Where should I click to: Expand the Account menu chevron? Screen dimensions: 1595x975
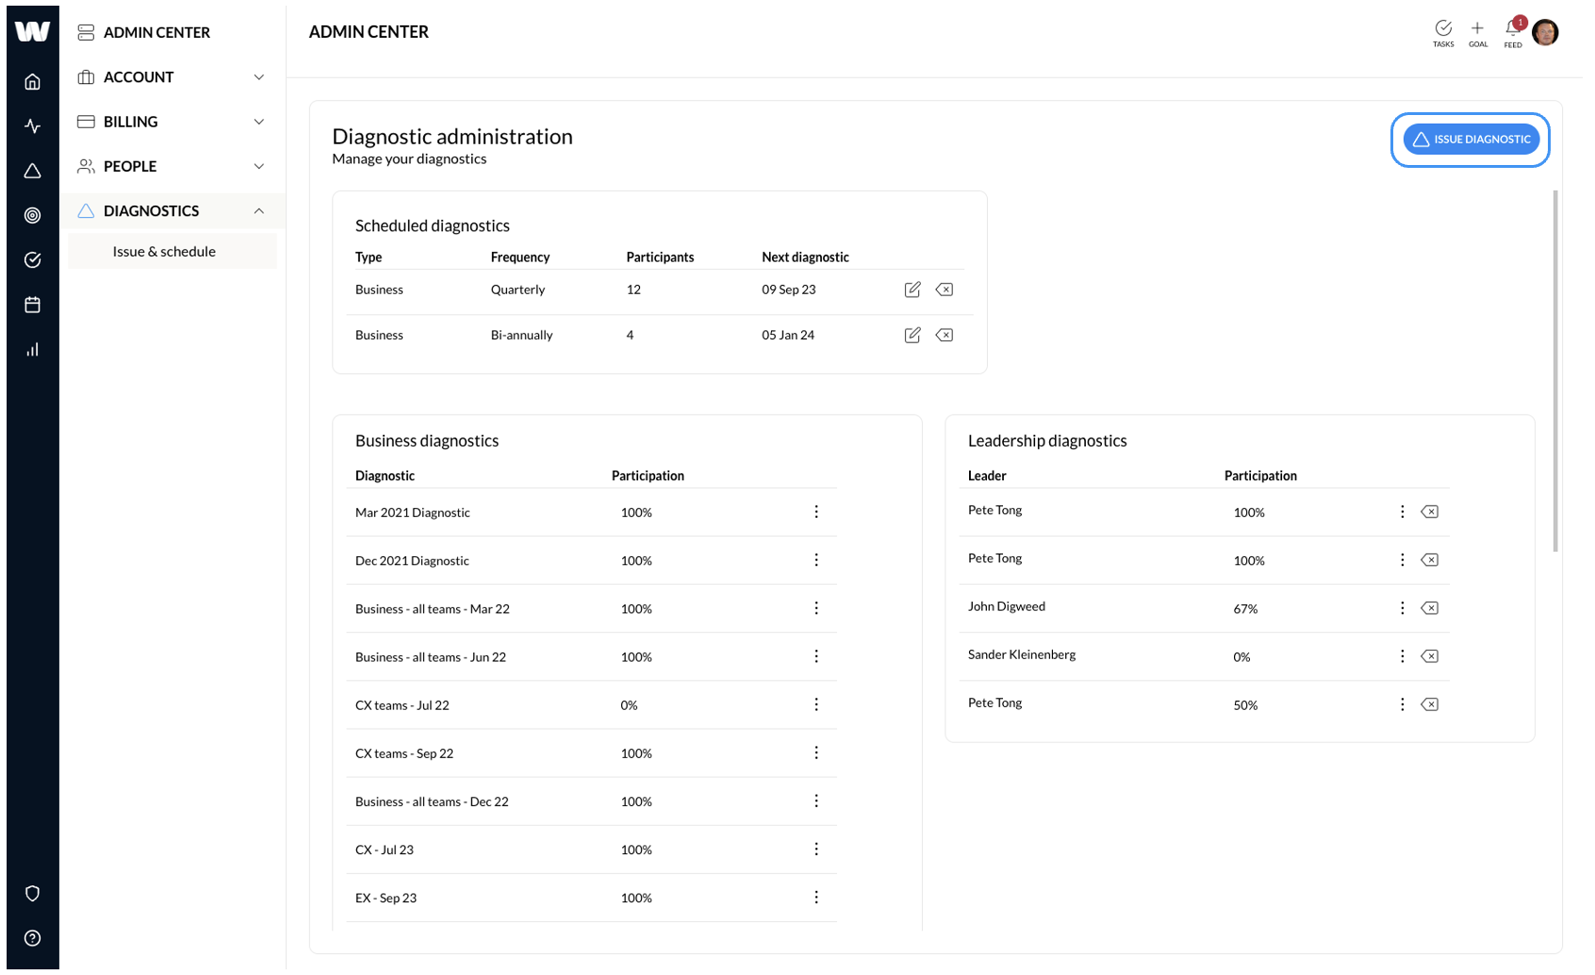tap(259, 77)
